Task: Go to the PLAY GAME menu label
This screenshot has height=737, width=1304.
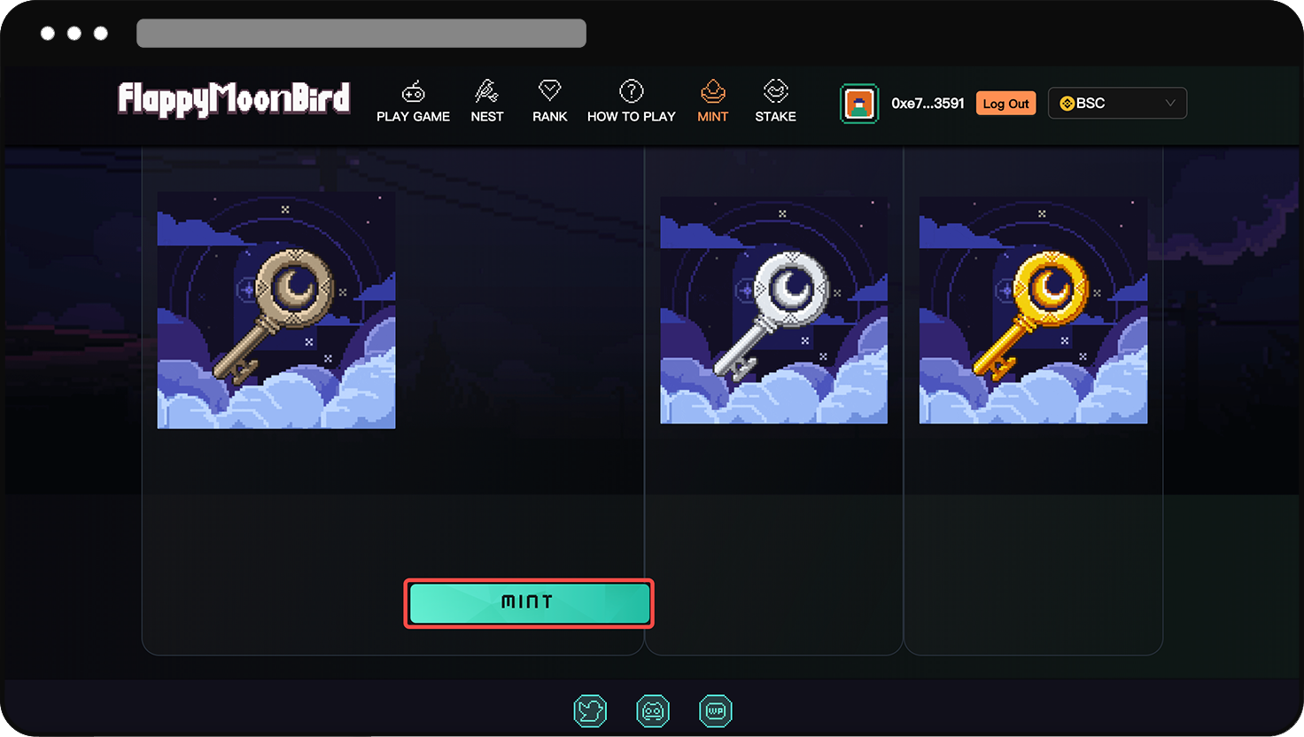Action: click(413, 117)
